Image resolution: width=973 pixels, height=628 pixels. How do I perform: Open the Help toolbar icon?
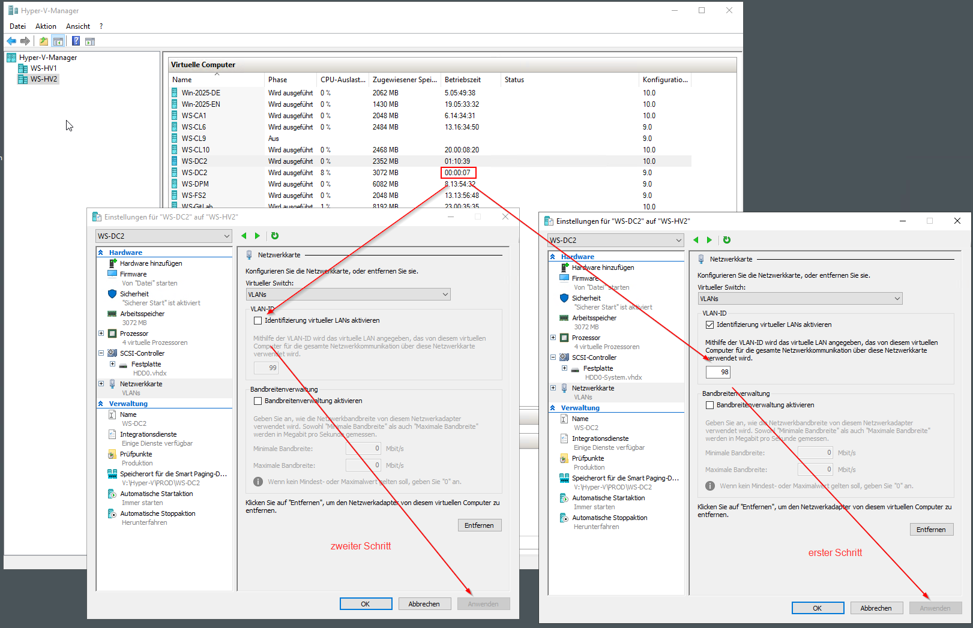76,41
